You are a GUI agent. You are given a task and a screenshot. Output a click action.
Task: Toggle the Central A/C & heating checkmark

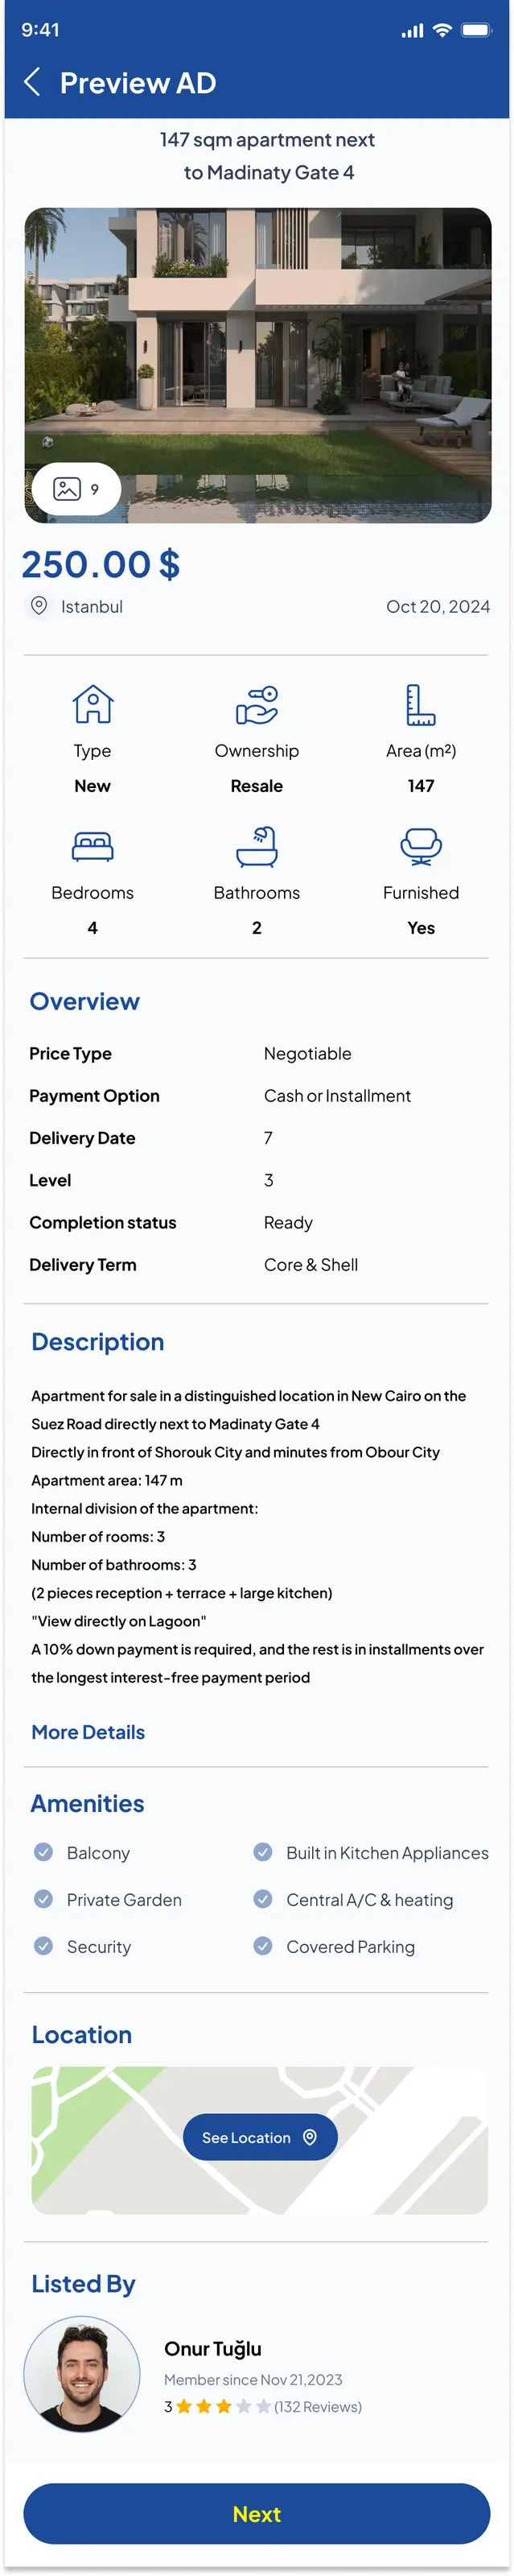tap(263, 1898)
